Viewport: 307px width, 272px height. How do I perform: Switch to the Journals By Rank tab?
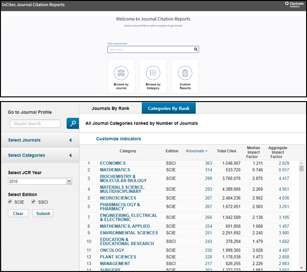[x=110, y=109]
